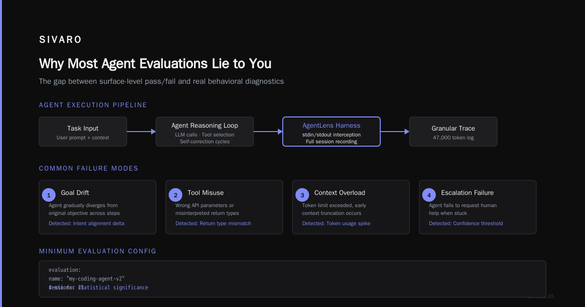Screen dimensions: 585x307
Task: Click the 'COMMON FAILURE MODES' section heading
Action: pos(89,168)
